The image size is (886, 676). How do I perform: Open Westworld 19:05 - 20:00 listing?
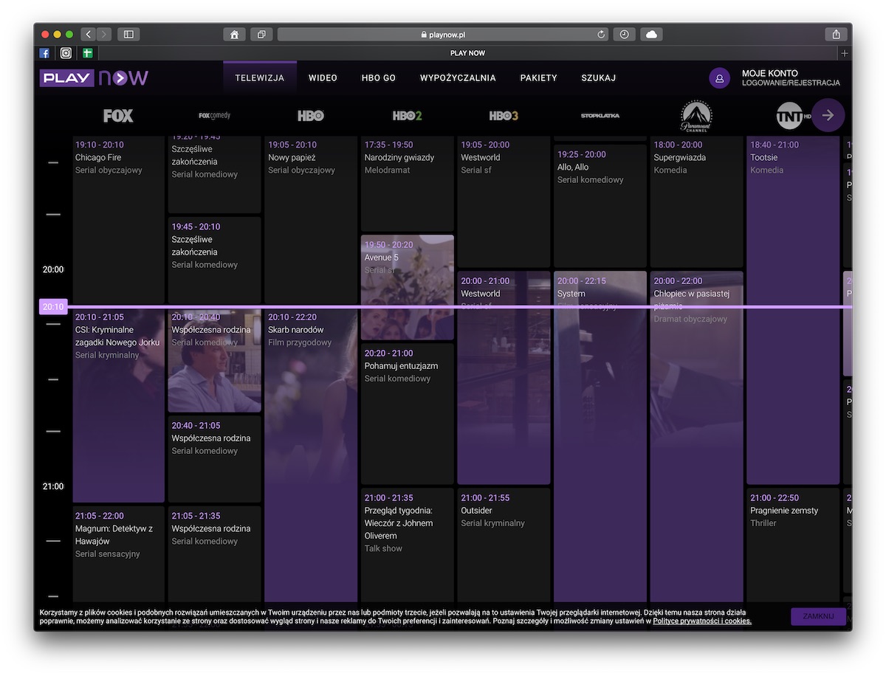click(x=504, y=201)
